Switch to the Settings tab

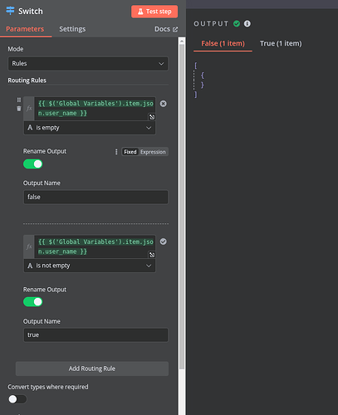[72, 29]
